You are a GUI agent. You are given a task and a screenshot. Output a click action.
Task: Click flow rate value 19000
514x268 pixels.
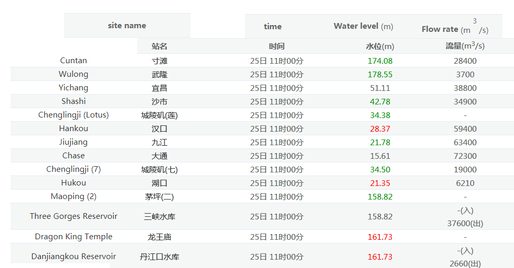465,170
